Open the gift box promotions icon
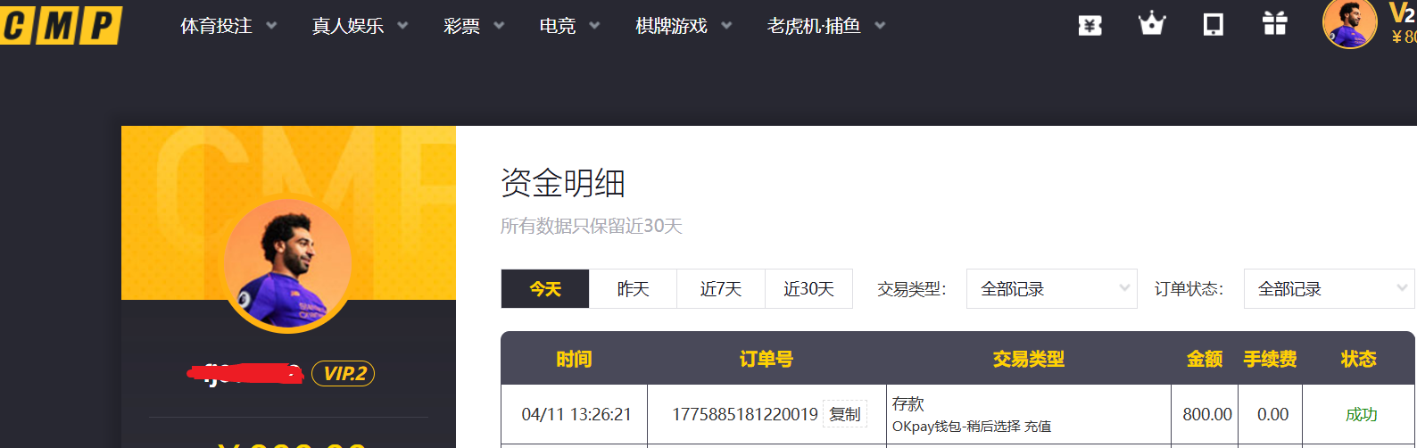 click(x=1275, y=24)
